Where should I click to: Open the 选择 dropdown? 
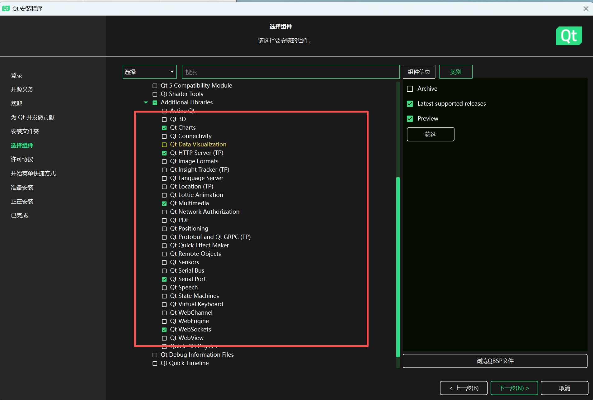point(149,72)
